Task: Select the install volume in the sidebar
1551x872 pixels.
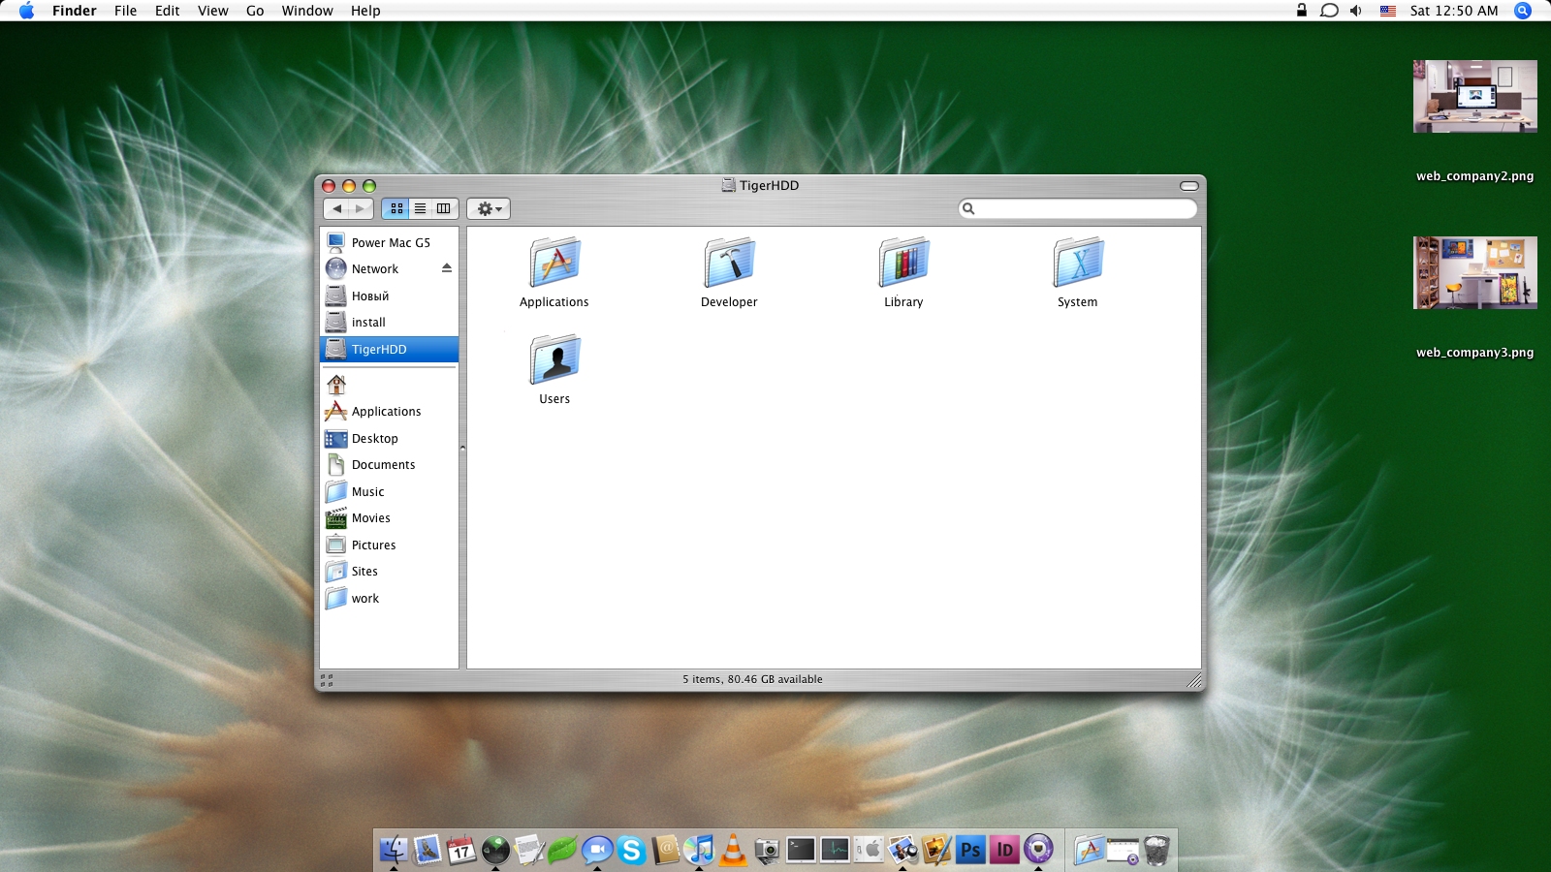Action: pyautogui.click(x=389, y=322)
